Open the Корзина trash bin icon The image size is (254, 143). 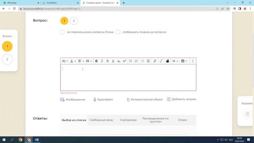tap(247, 114)
